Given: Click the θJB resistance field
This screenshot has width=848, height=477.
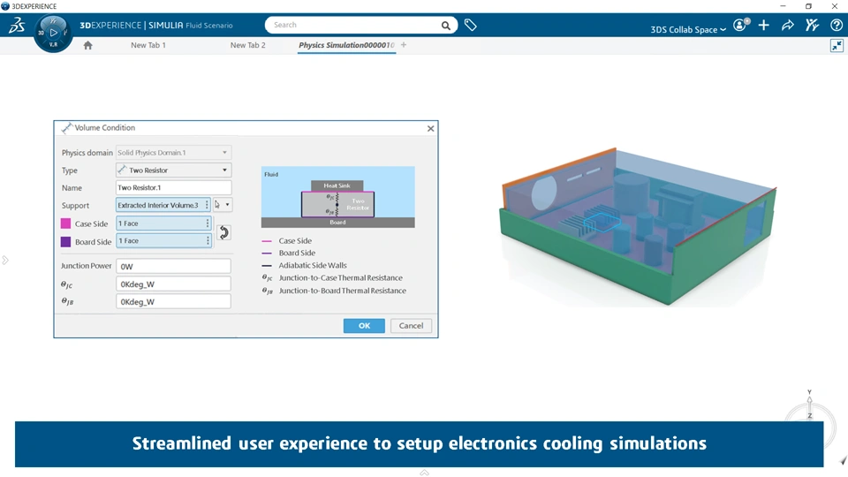Looking at the screenshot, I should pyautogui.click(x=174, y=302).
